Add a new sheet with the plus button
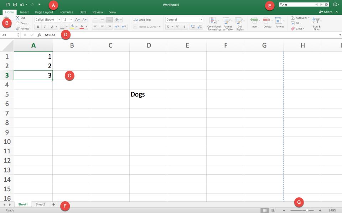The width and height of the screenshot is (342, 213). pos(53,204)
